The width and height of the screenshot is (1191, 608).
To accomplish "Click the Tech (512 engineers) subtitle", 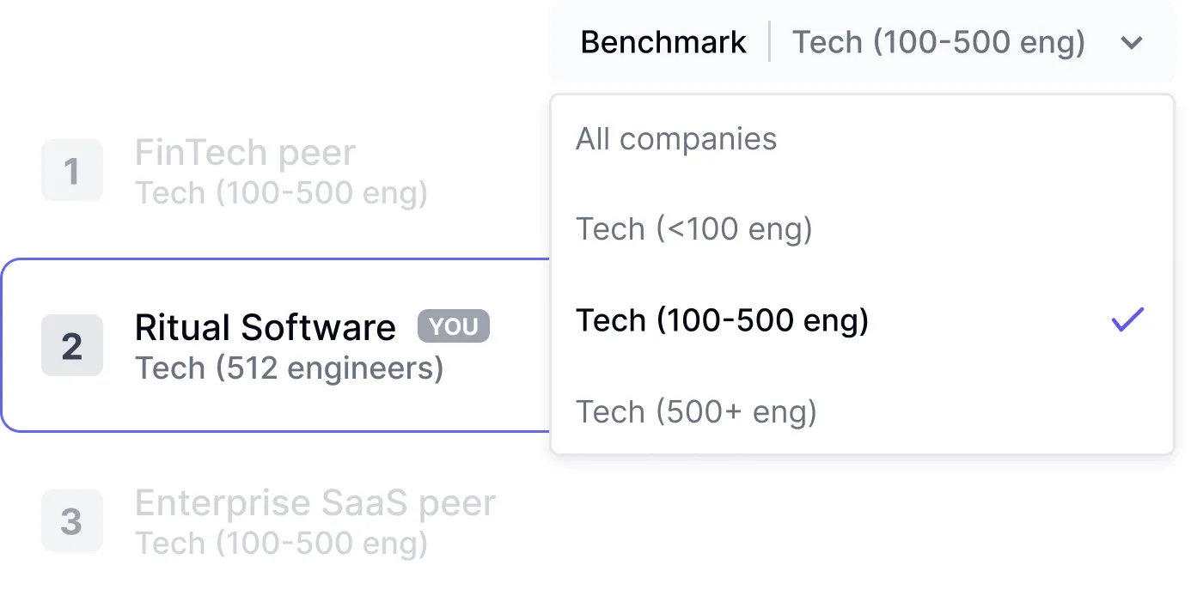I will (289, 368).
